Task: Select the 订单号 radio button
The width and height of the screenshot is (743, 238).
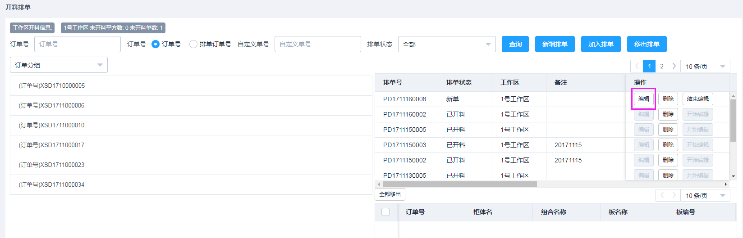Action: pos(156,44)
